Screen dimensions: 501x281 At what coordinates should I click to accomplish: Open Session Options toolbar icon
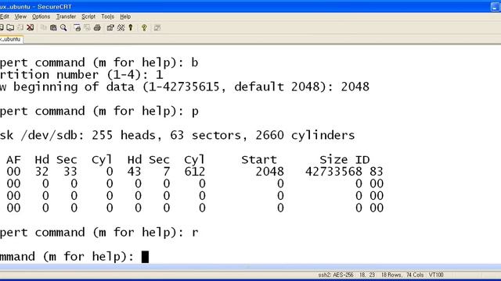tap(110, 28)
